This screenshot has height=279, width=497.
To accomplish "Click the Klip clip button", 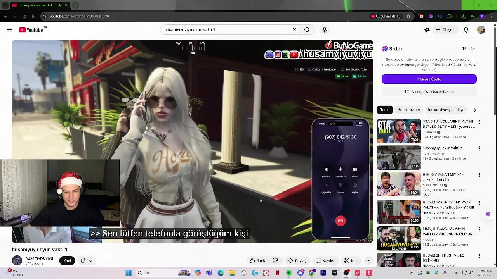I will pos(351,261).
